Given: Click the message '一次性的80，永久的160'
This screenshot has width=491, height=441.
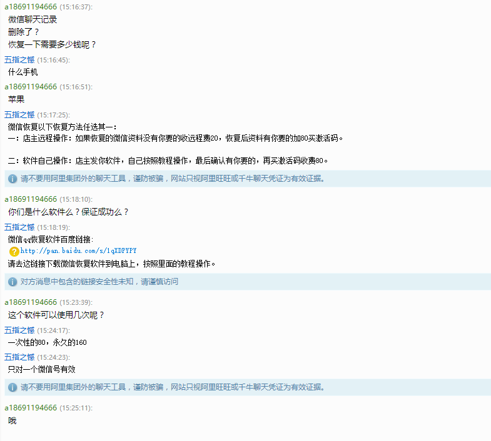Looking at the screenshot, I should coord(48,342).
